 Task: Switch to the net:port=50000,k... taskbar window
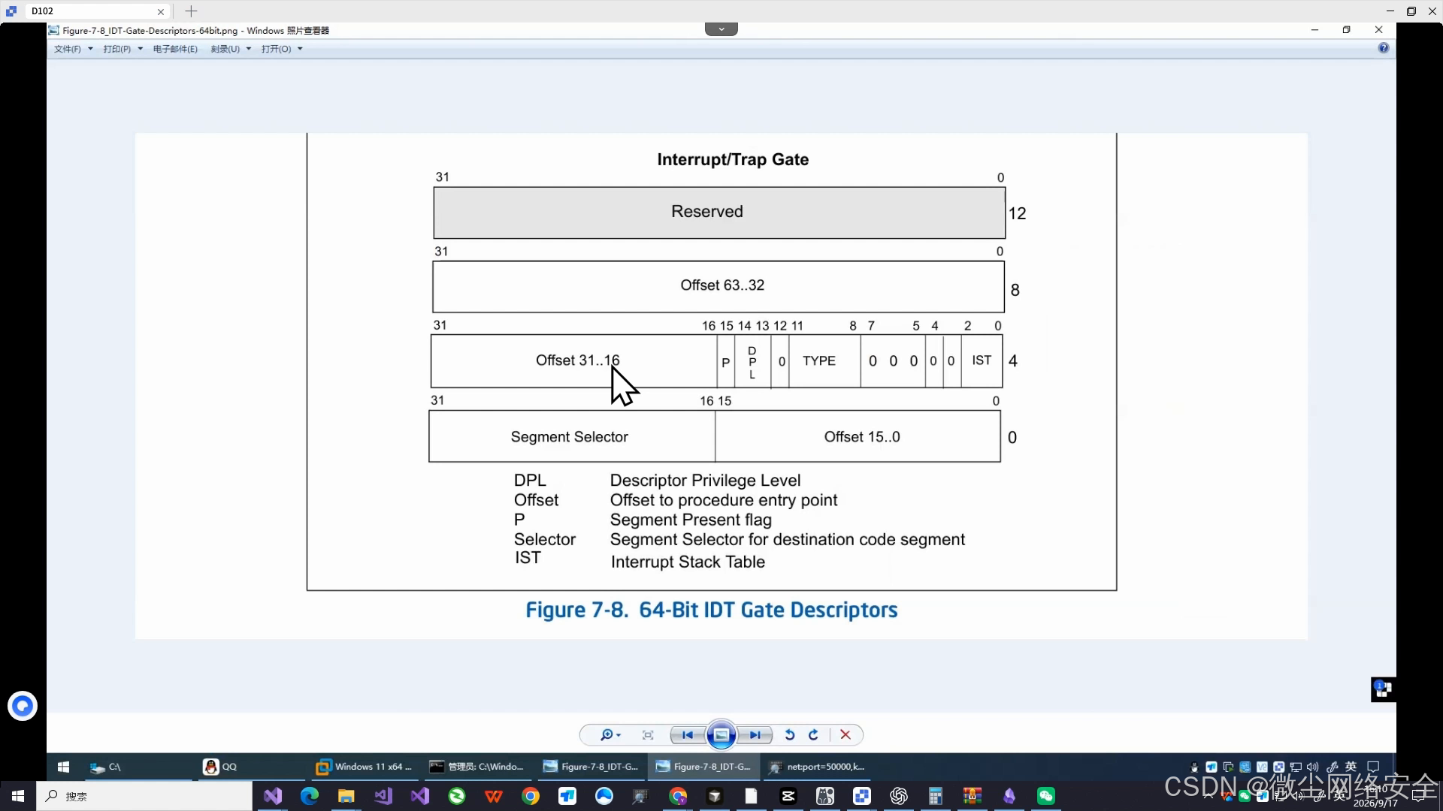click(x=818, y=767)
